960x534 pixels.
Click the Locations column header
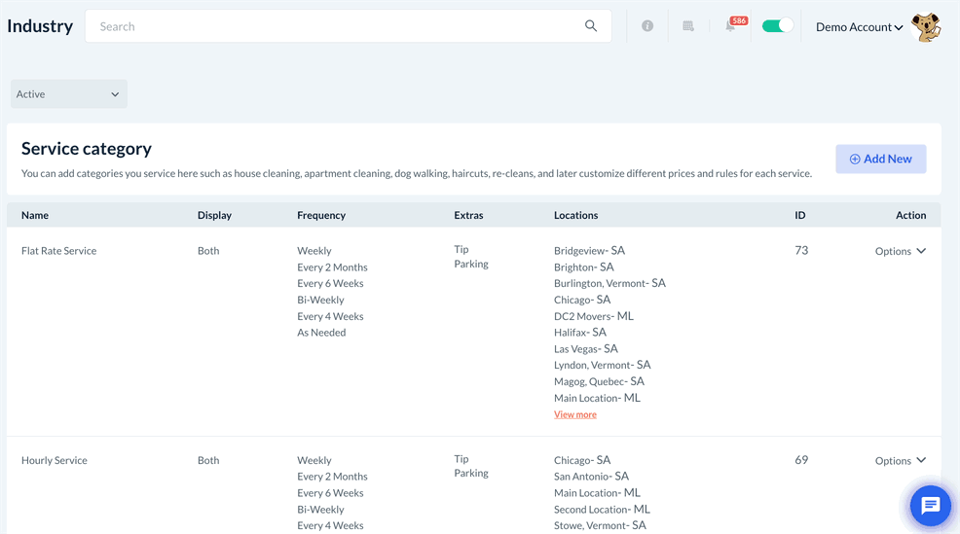(575, 215)
